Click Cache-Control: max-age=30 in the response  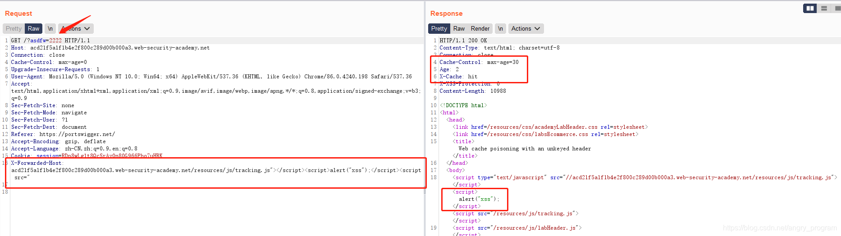coord(479,62)
